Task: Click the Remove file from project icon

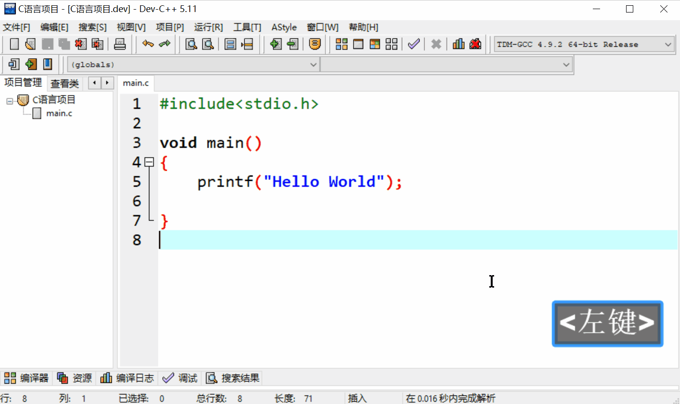Action: point(292,44)
